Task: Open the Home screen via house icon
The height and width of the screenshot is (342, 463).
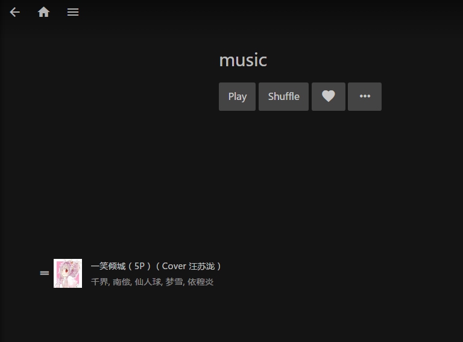Action: 43,12
